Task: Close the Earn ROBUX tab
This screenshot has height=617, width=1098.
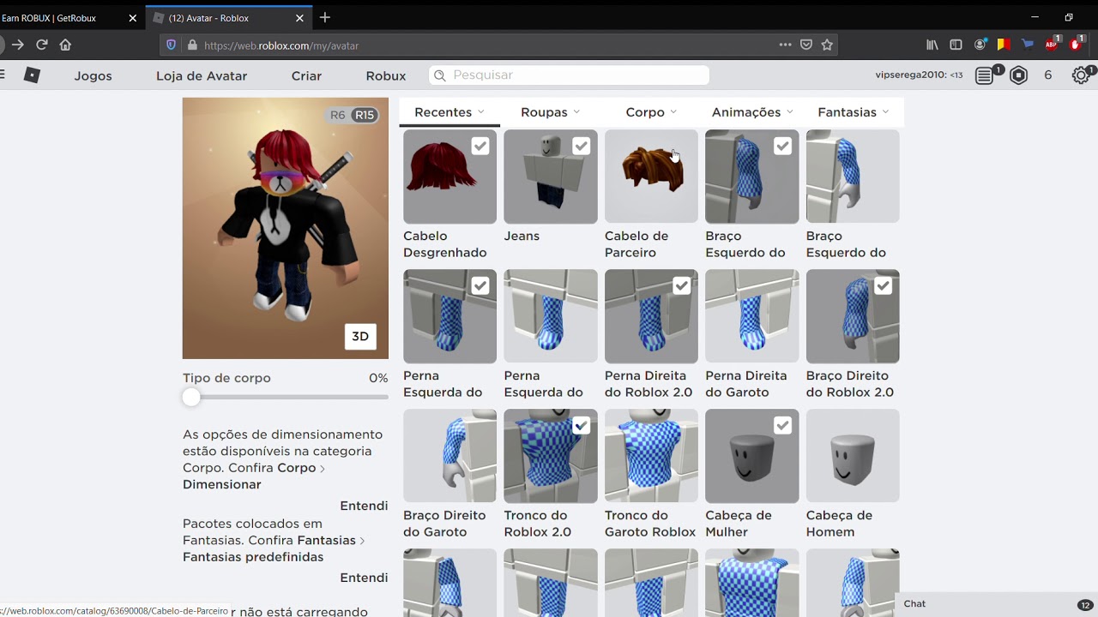Action: coord(132,18)
